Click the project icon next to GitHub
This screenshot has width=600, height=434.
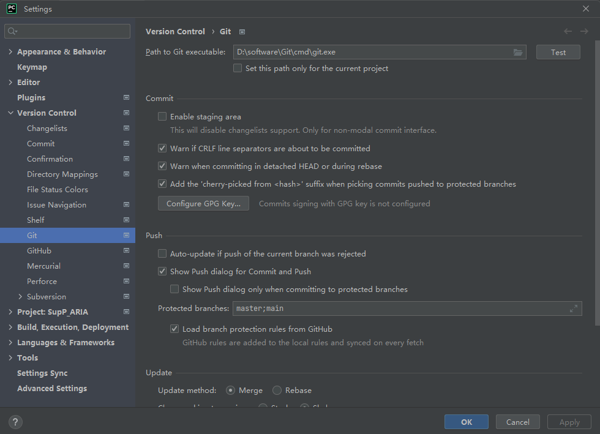click(x=126, y=251)
